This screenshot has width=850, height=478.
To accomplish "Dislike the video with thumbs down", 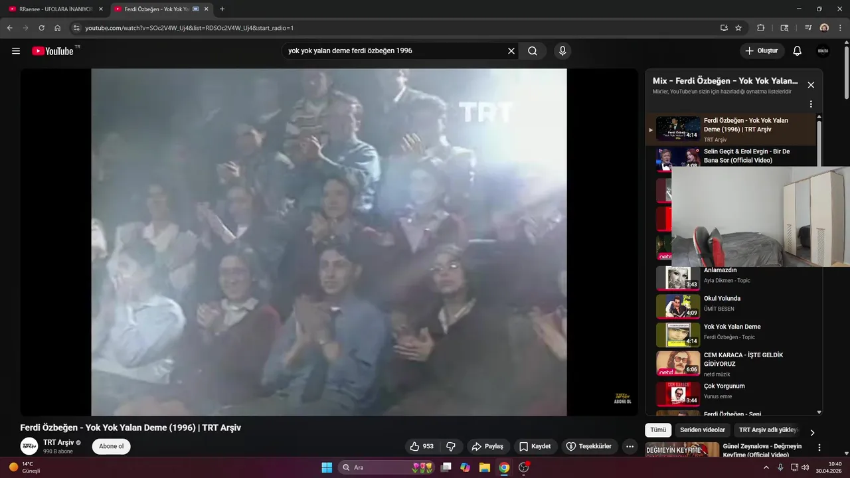I will pos(451,446).
